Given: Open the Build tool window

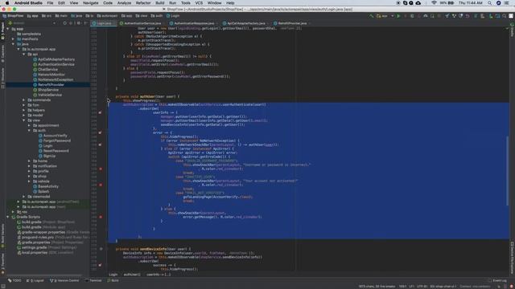Looking at the screenshot, I should pyautogui.click(x=113, y=280).
